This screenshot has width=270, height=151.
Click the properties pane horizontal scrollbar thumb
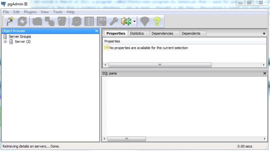pos(160,65)
